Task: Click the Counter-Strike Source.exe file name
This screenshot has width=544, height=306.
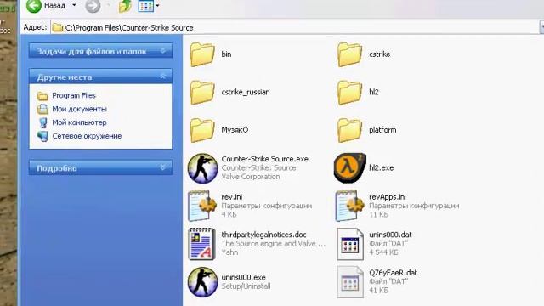Action: (264, 159)
